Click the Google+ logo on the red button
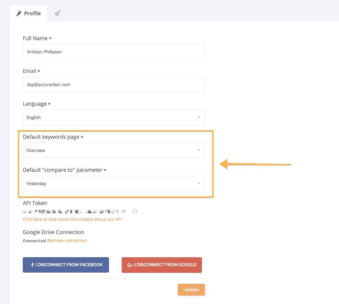 [130, 265]
